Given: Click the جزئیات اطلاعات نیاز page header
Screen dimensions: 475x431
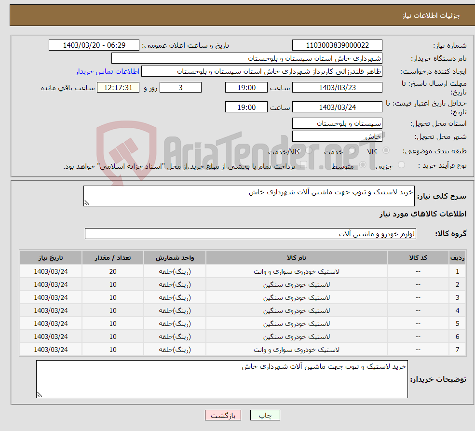Looking at the screenshot, I should pyautogui.click(x=431, y=15).
